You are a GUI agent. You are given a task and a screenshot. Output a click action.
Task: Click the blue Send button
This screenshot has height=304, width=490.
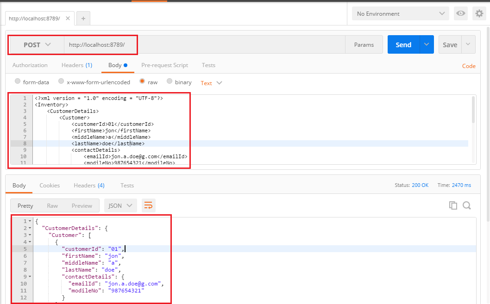coord(403,44)
